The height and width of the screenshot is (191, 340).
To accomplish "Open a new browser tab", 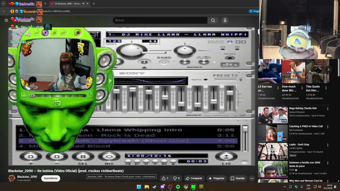I will [94, 4].
